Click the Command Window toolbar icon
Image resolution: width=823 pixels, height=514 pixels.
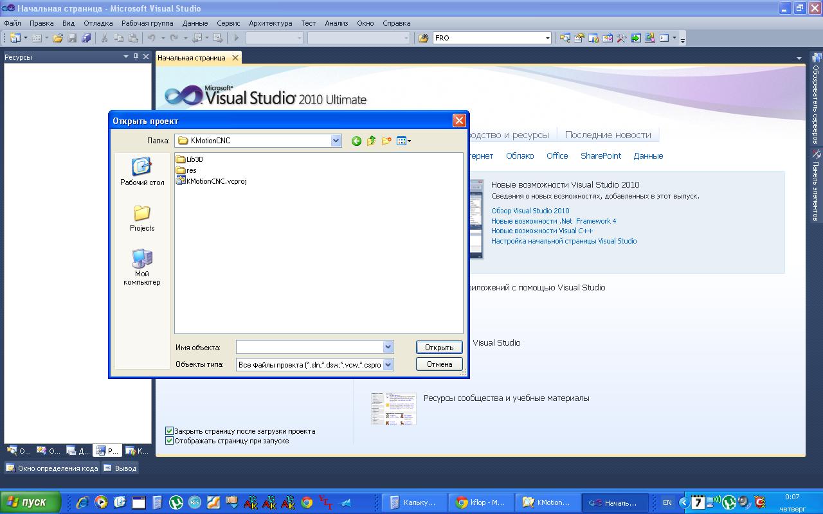[664, 38]
